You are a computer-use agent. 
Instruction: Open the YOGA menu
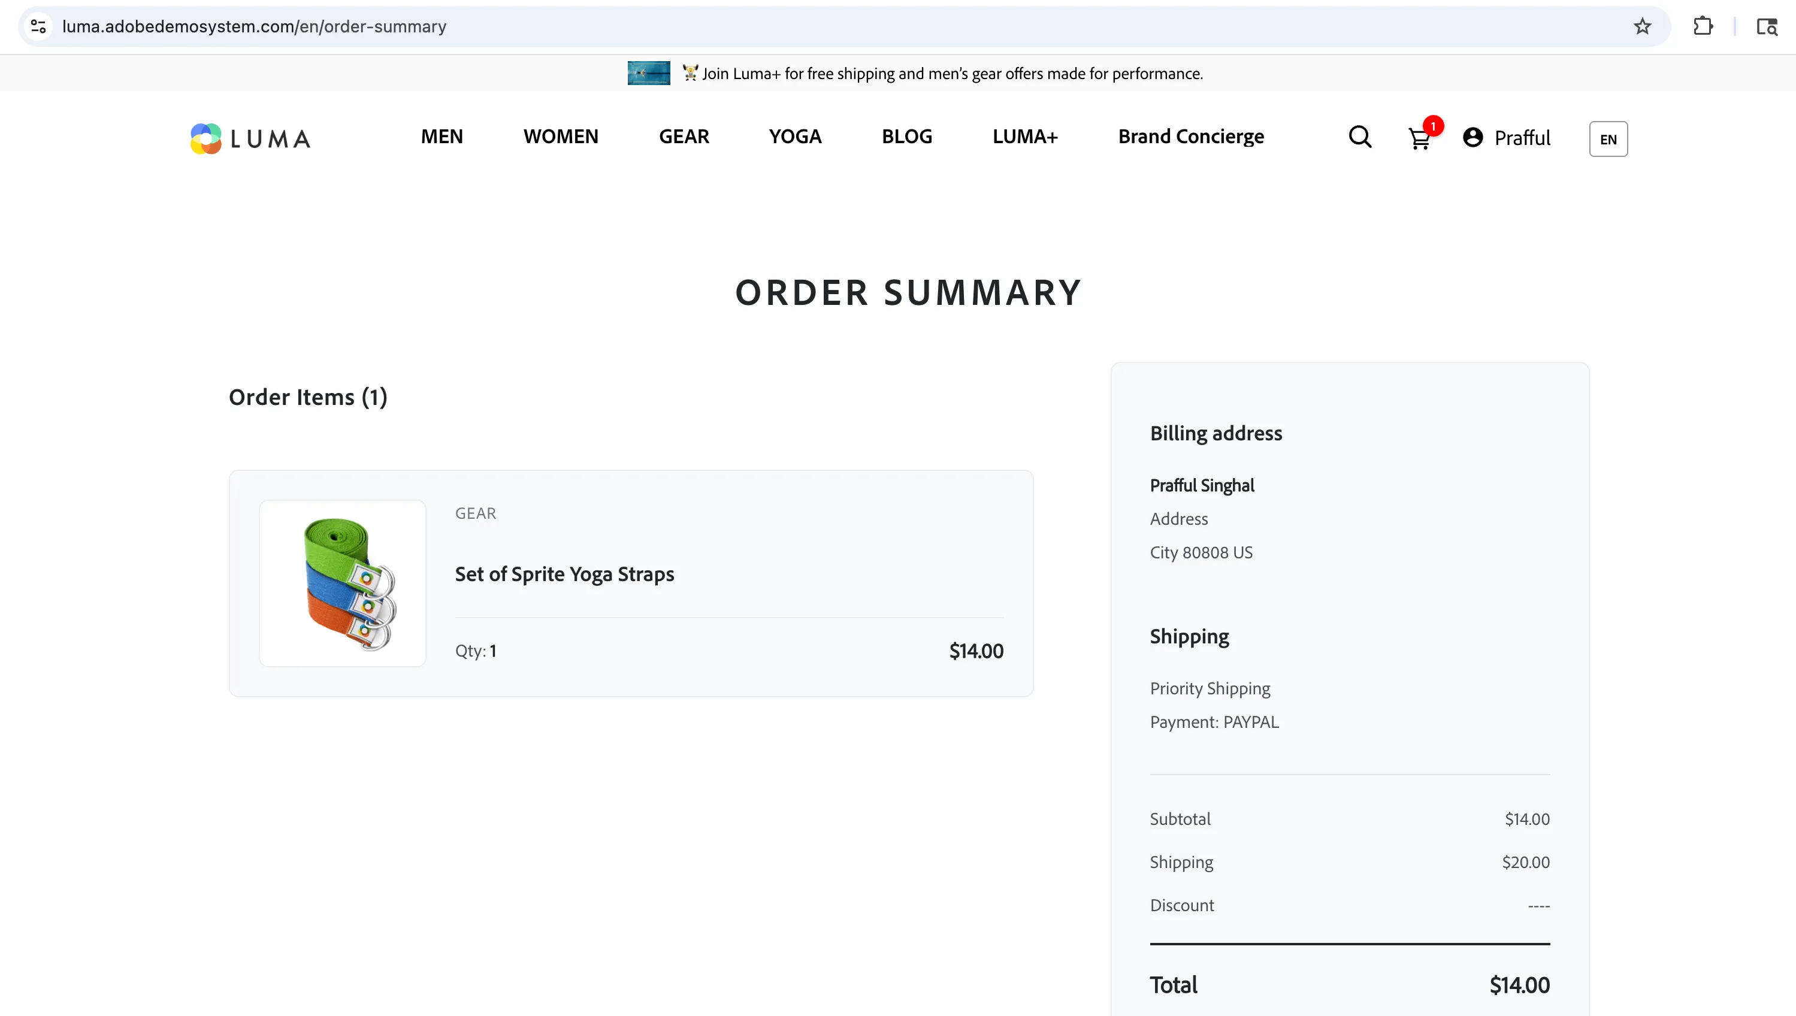(x=795, y=137)
